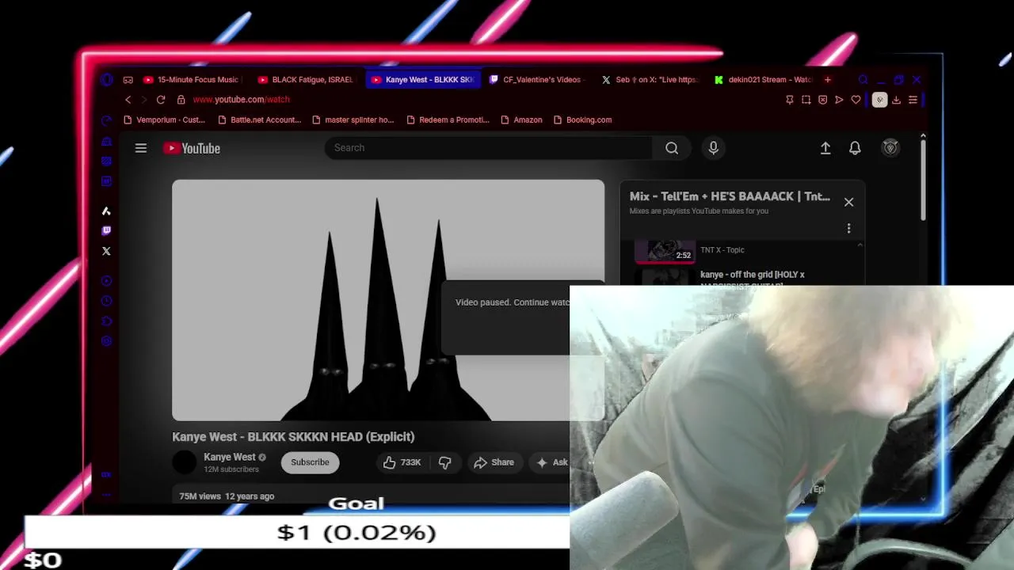
Task: Click the paused video player
Action: click(x=387, y=300)
